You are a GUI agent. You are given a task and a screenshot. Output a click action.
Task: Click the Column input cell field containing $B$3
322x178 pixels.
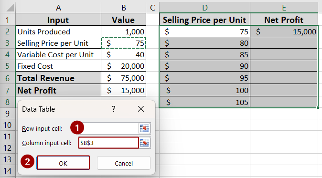[x=108, y=143]
